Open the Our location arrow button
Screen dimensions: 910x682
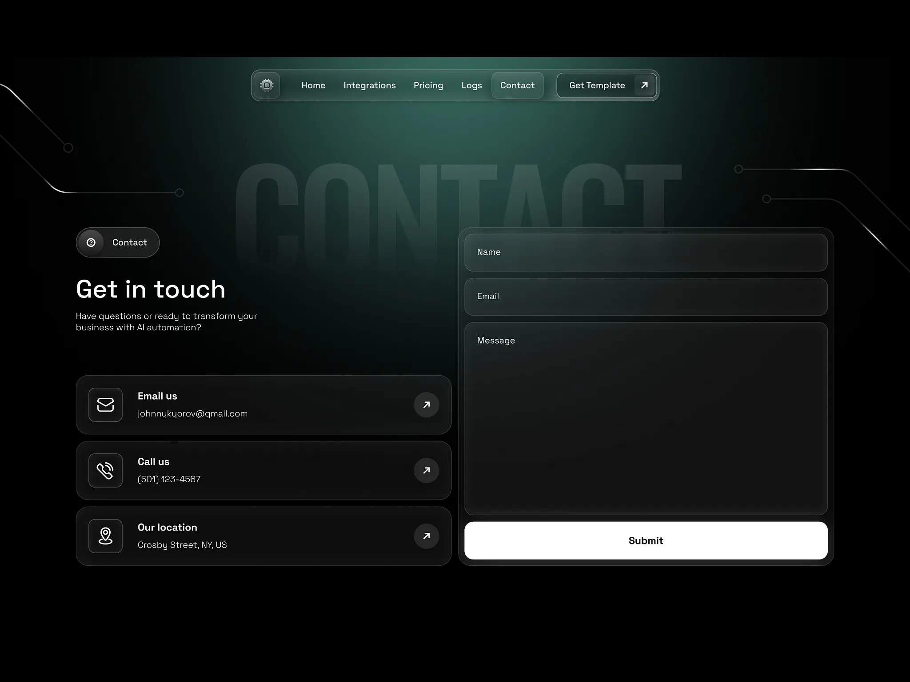426,536
